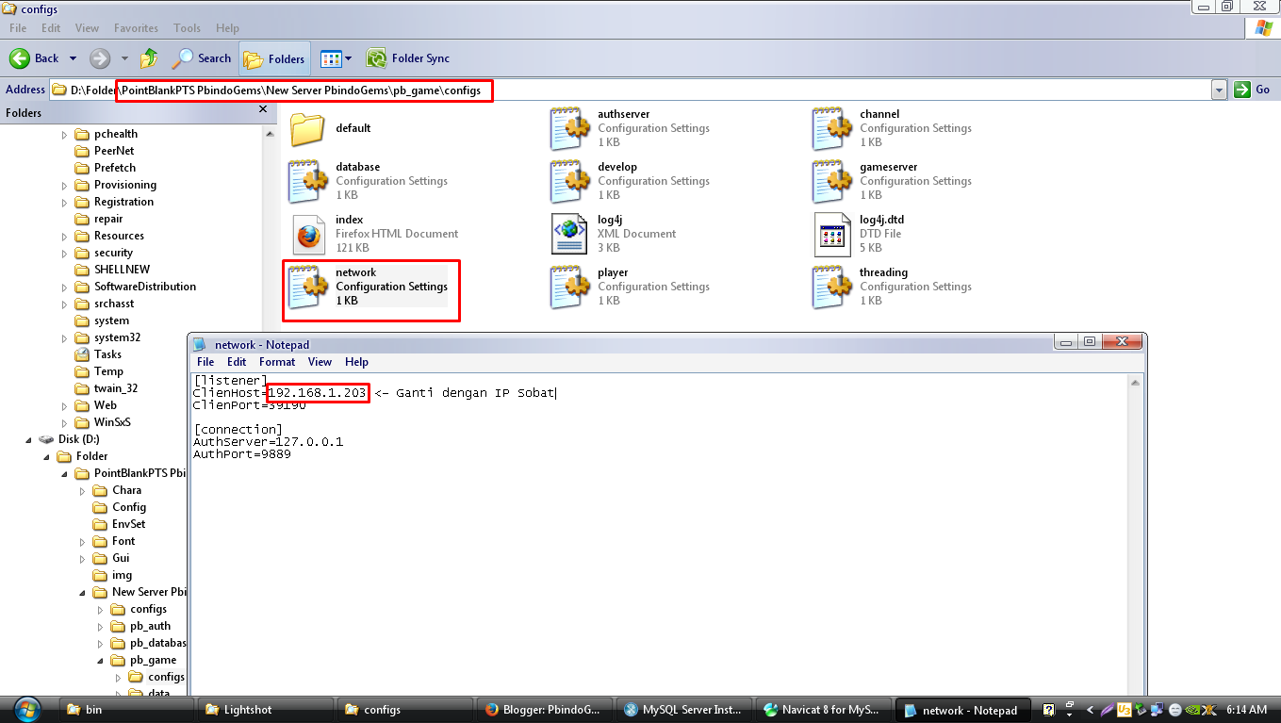Open Explorer's Favorites menu
The width and height of the screenshot is (1281, 723).
point(136,28)
